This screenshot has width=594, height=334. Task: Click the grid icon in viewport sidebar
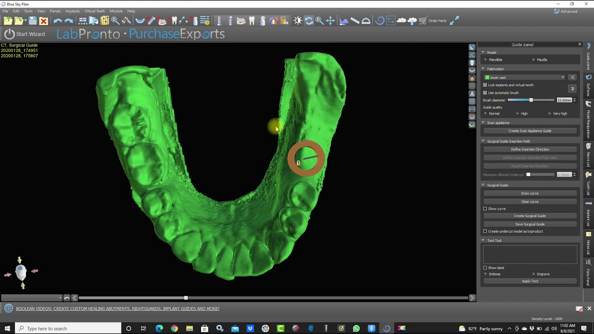click(472, 101)
